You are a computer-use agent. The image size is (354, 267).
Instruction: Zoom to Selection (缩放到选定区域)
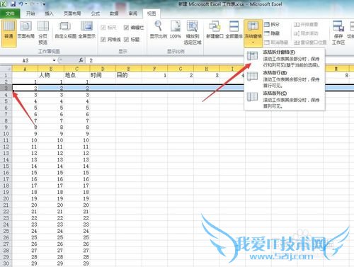(193, 33)
